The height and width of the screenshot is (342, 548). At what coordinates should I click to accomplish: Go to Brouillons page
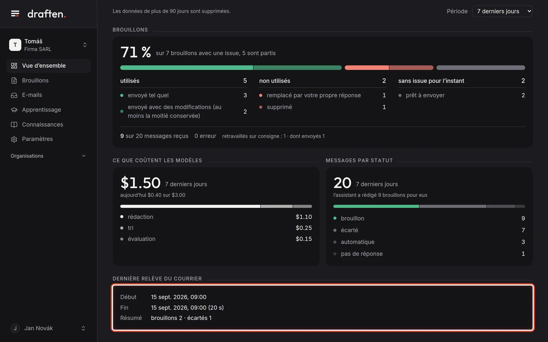[48, 80]
